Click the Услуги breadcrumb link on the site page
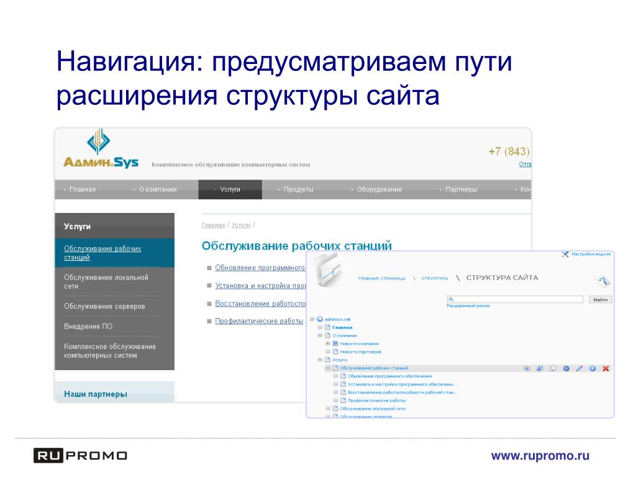This screenshot has height=477, width=636. (x=241, y=225)
